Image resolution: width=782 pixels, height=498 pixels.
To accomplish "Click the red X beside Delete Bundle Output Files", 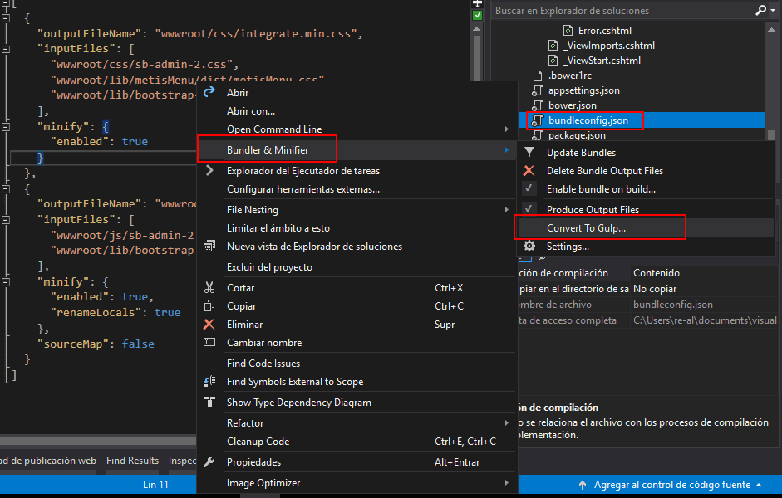I will tap(529, 170).
